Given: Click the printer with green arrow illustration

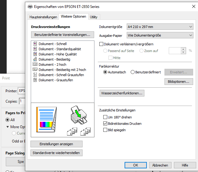Looking at the screenshot, I should coord(79,115).
